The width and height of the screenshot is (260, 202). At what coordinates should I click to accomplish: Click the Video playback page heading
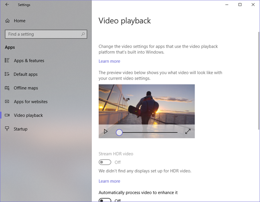(124, 21)
